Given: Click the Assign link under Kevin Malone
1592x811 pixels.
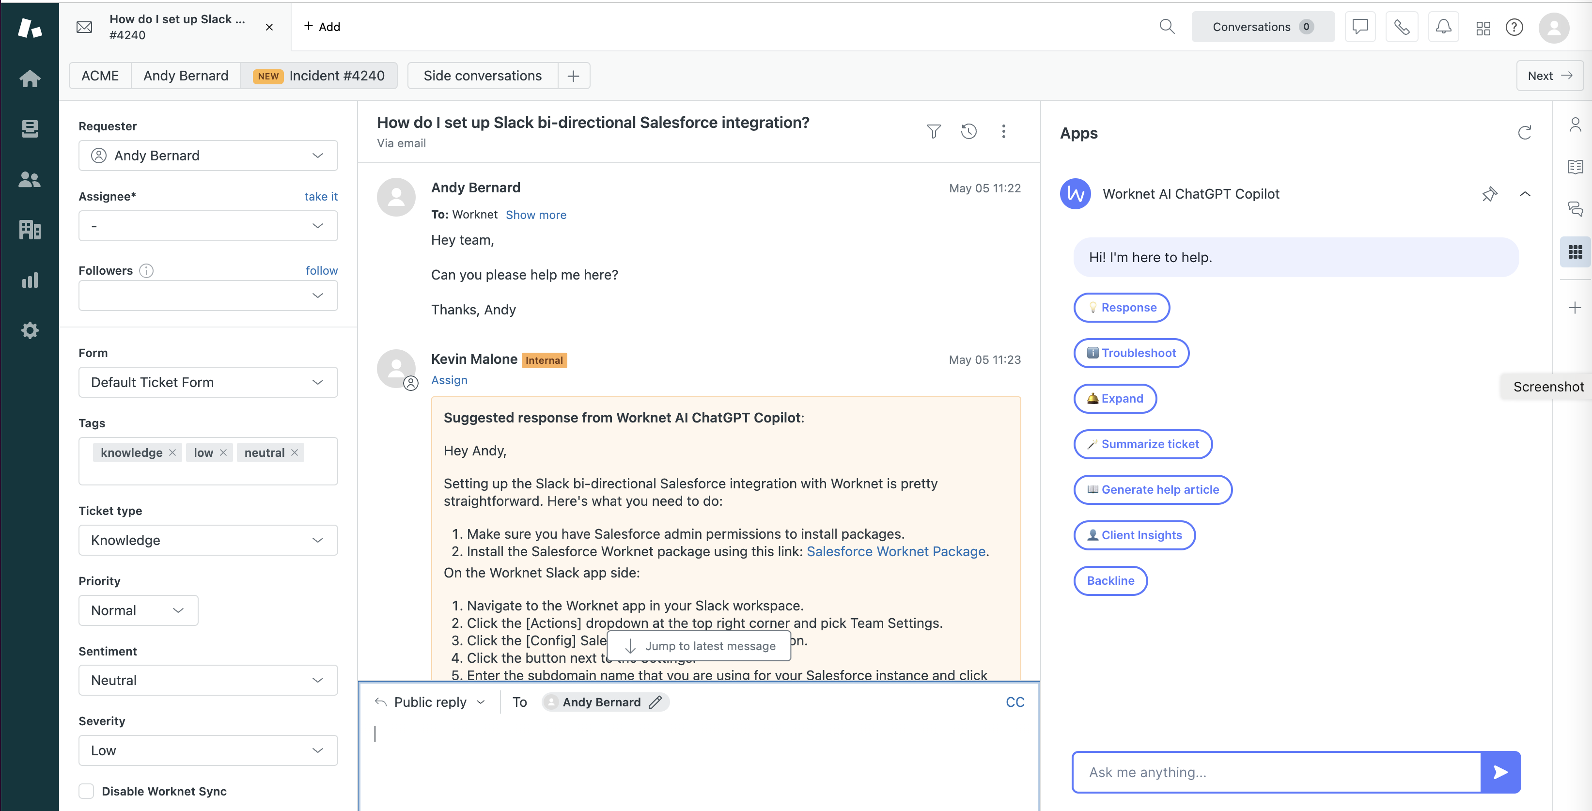Looking at the screenshot, I should point(449,380).
